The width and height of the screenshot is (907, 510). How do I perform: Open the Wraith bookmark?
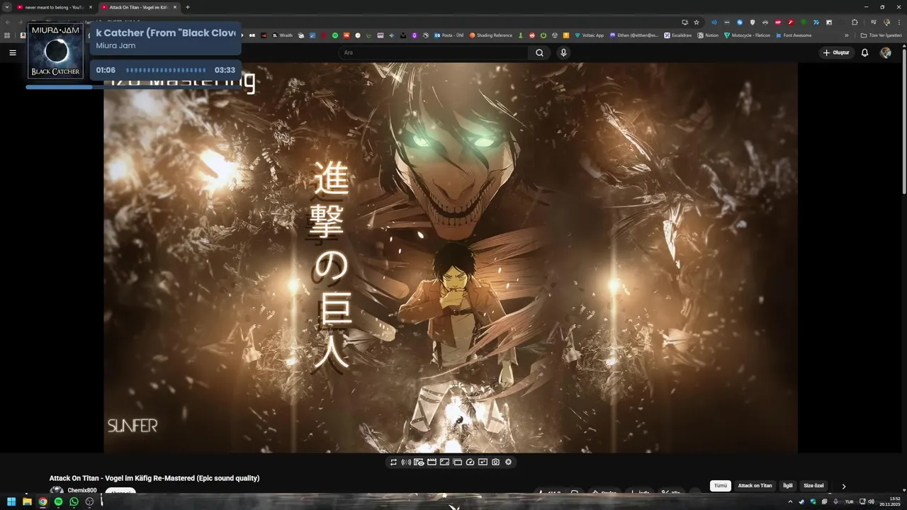pyautogui.click(x=282, y=35)
